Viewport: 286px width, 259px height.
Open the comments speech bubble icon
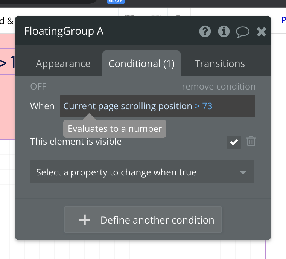(x=243, y=32)
